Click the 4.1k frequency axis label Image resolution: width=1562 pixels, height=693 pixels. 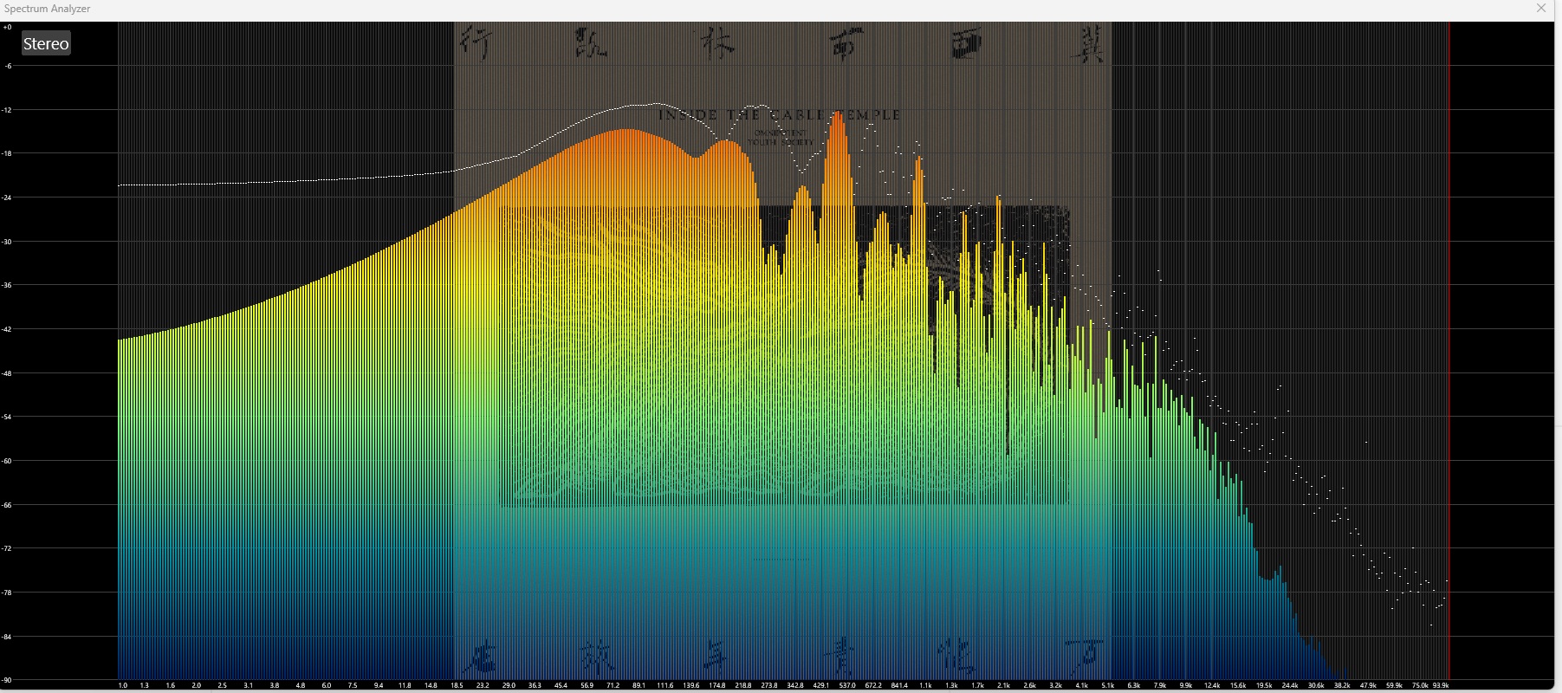tap(1081, 685)
